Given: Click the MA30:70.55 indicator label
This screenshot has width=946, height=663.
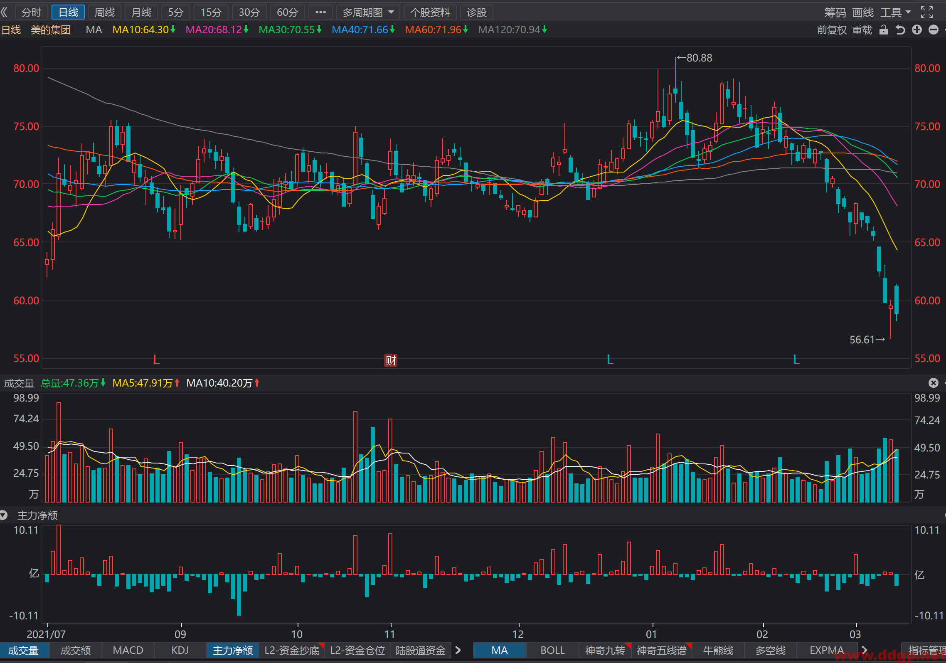Looking at the screenshot, I should pyautogui.click(x=290, y=30).
